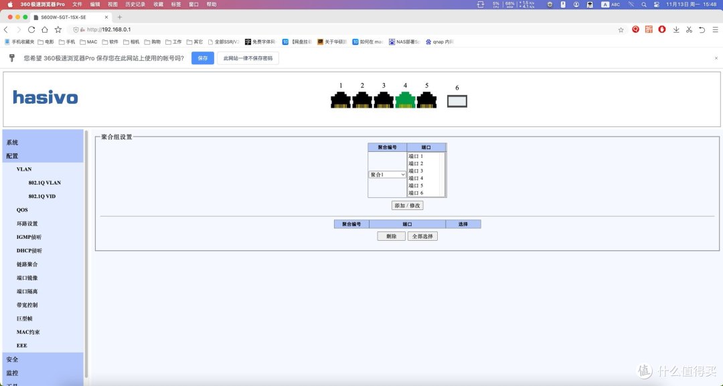
Task: Bookmark this page with address bar star
Action: tap(621, 29)
